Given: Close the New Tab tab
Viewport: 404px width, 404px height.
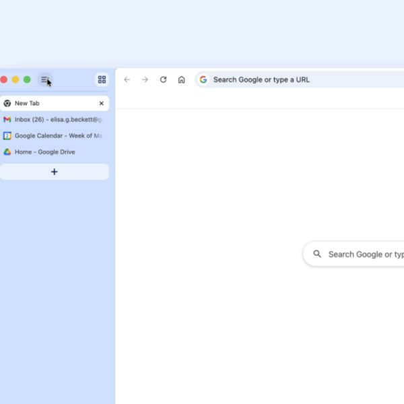Looking at the screenshot, I should pos(102,103).
